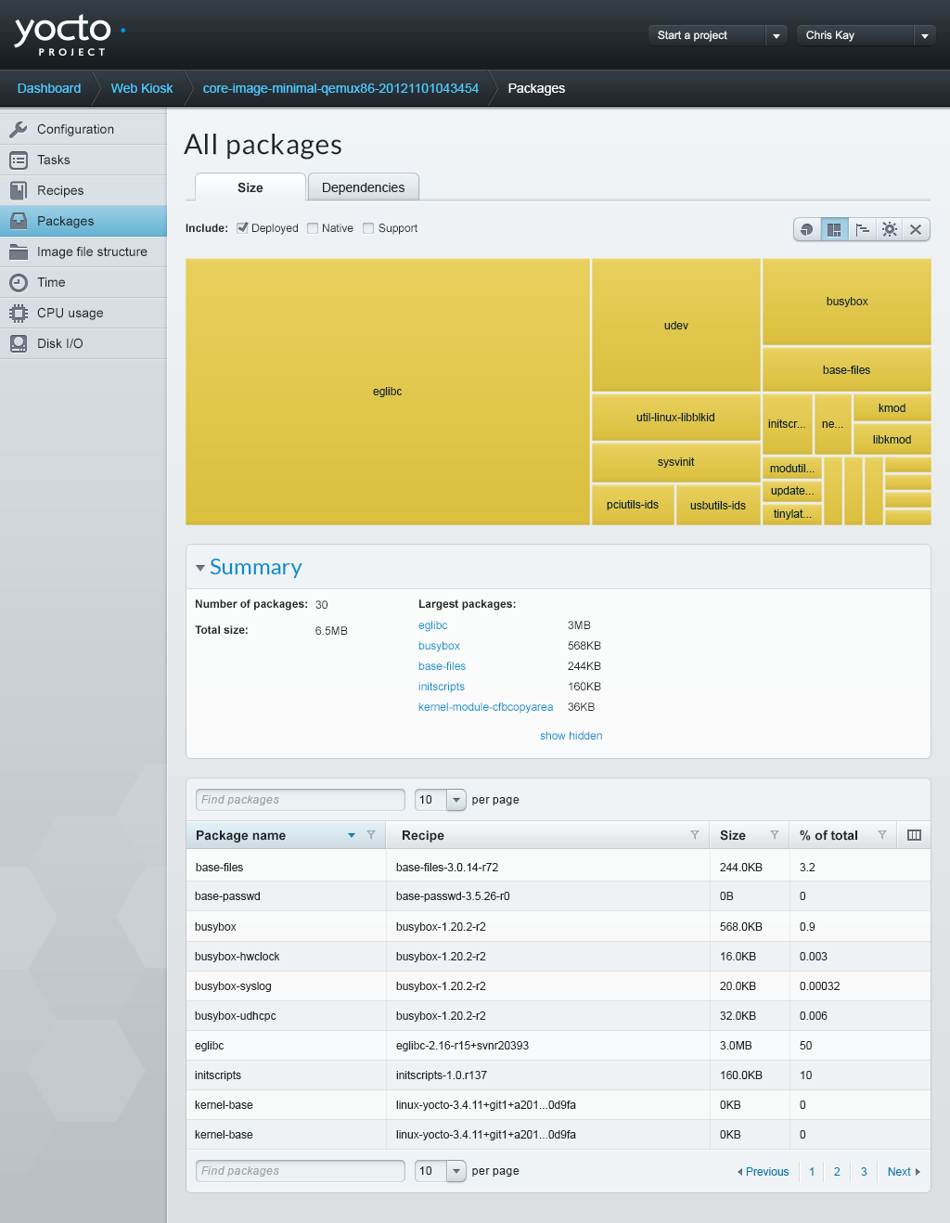
Task: Select the sunburst chart view icon
Action: [x=890, y=229]
